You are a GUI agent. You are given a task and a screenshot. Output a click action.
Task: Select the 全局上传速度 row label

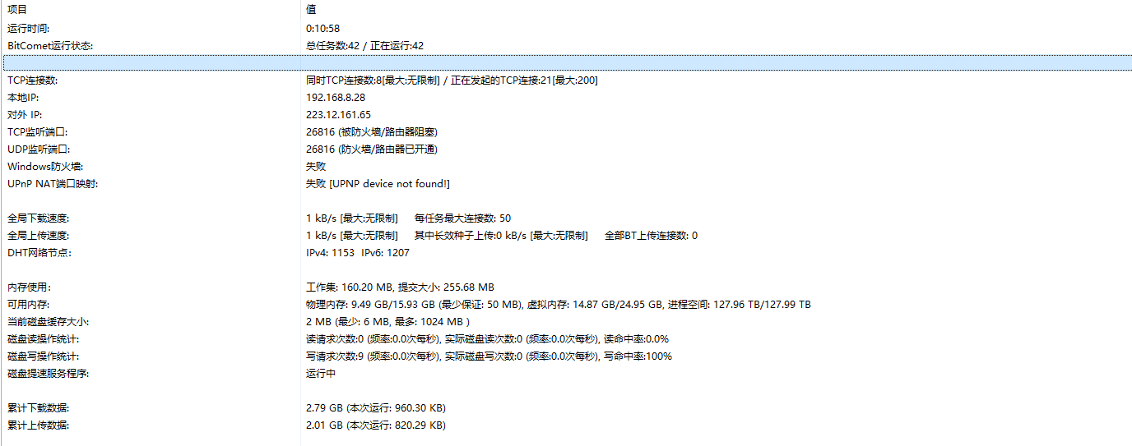[x=39, y=236]
